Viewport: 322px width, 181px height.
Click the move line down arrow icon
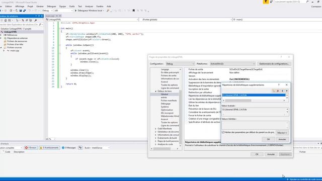[282, 90]
